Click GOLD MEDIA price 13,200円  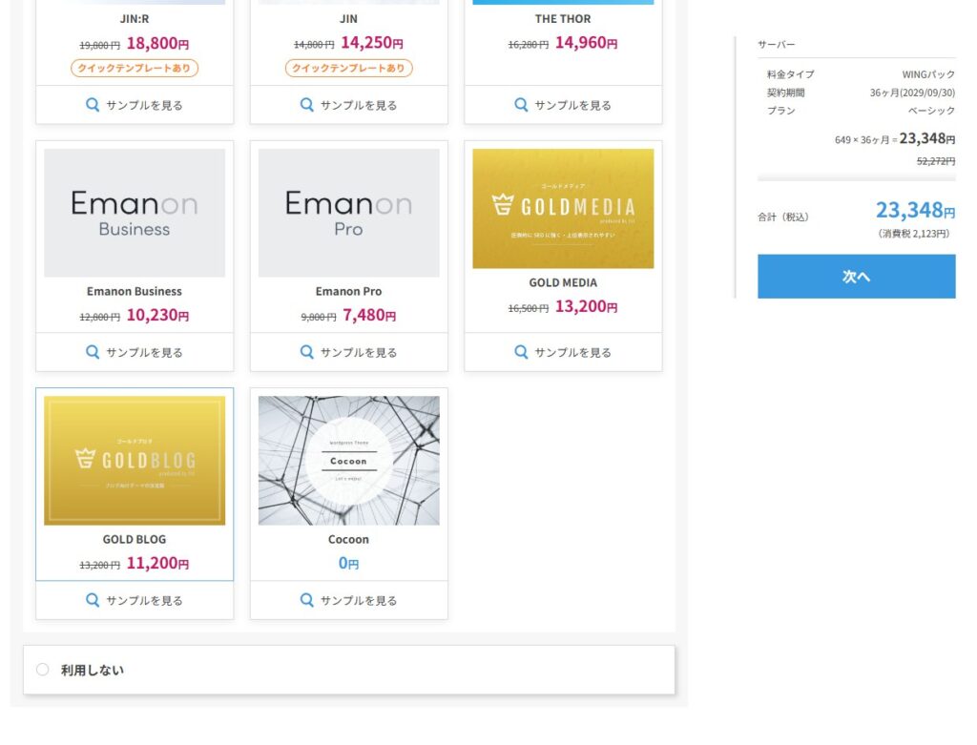point(587,306)
